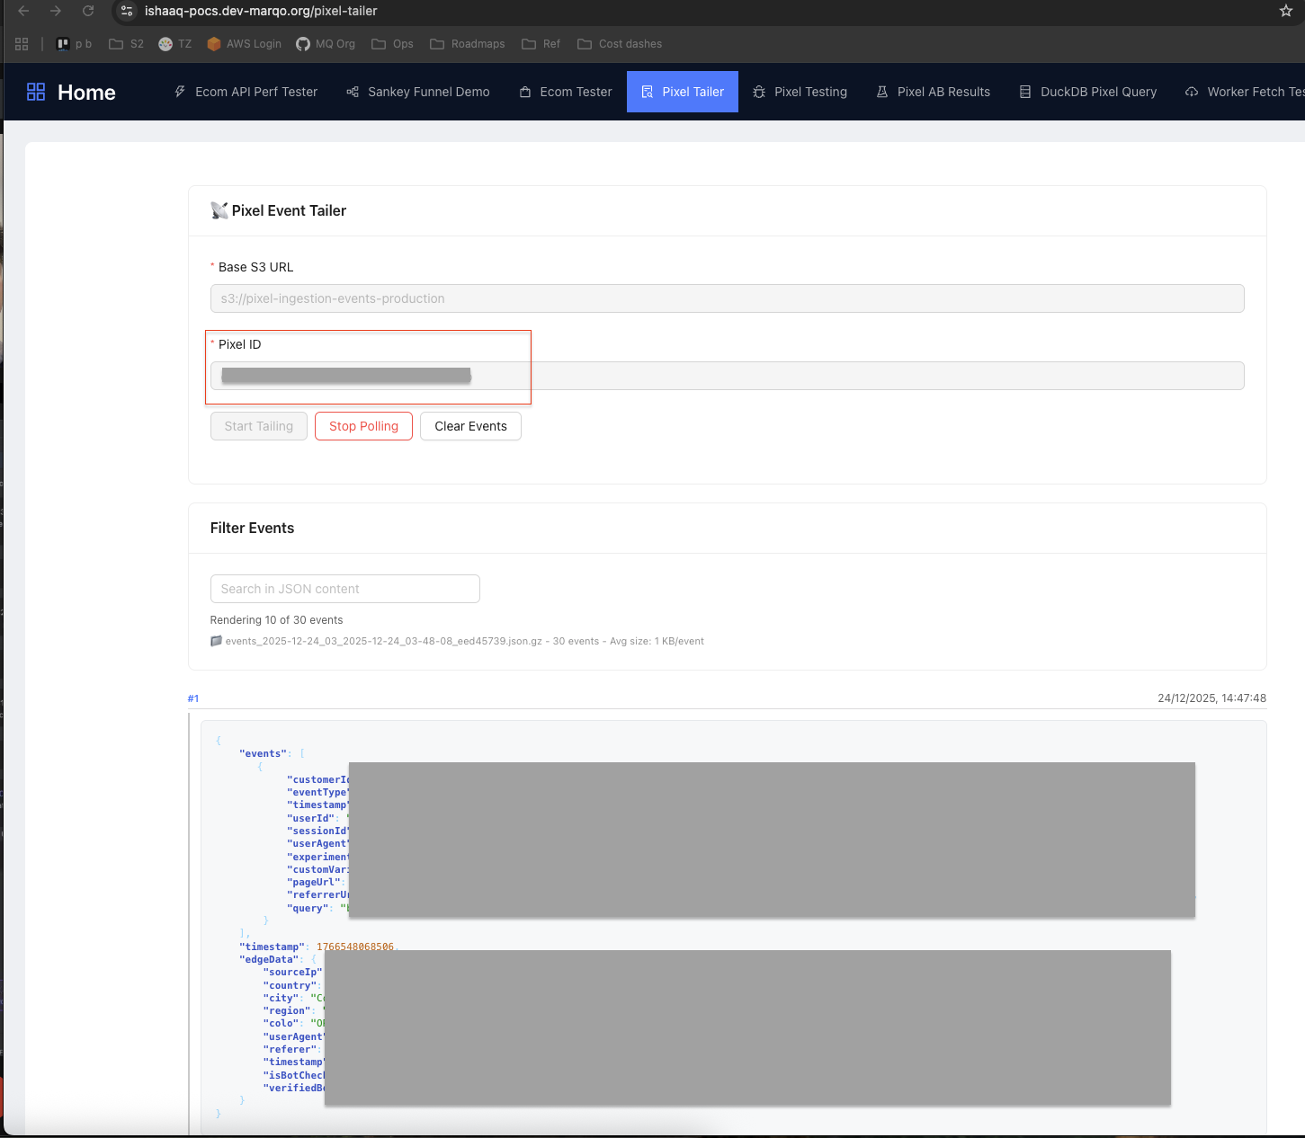Open the Pixel AB Results tab
This screenshot has width=1305, height=1138.
pyautogui.click(x=933, y=92)
